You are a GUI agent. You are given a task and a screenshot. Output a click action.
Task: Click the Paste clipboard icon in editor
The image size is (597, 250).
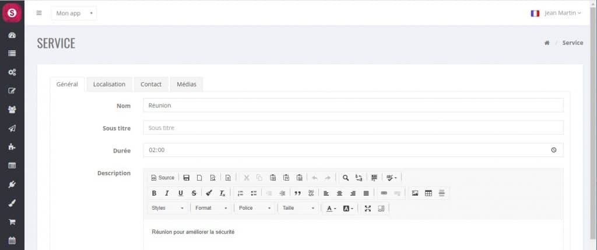273,178
